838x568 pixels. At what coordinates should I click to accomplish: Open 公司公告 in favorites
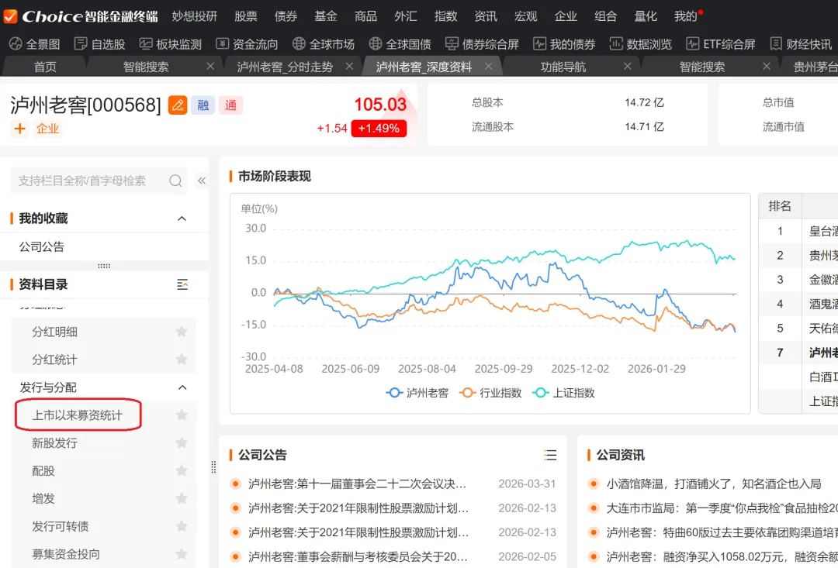(x=42, y=246)
